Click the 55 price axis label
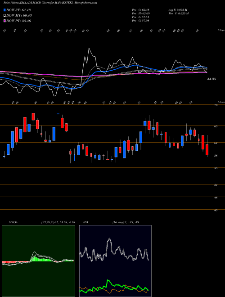225x297 pixels. (216, 168)
